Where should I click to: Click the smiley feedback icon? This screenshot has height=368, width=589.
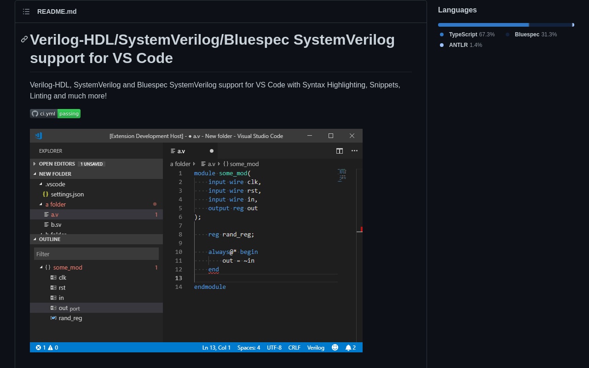335,347
